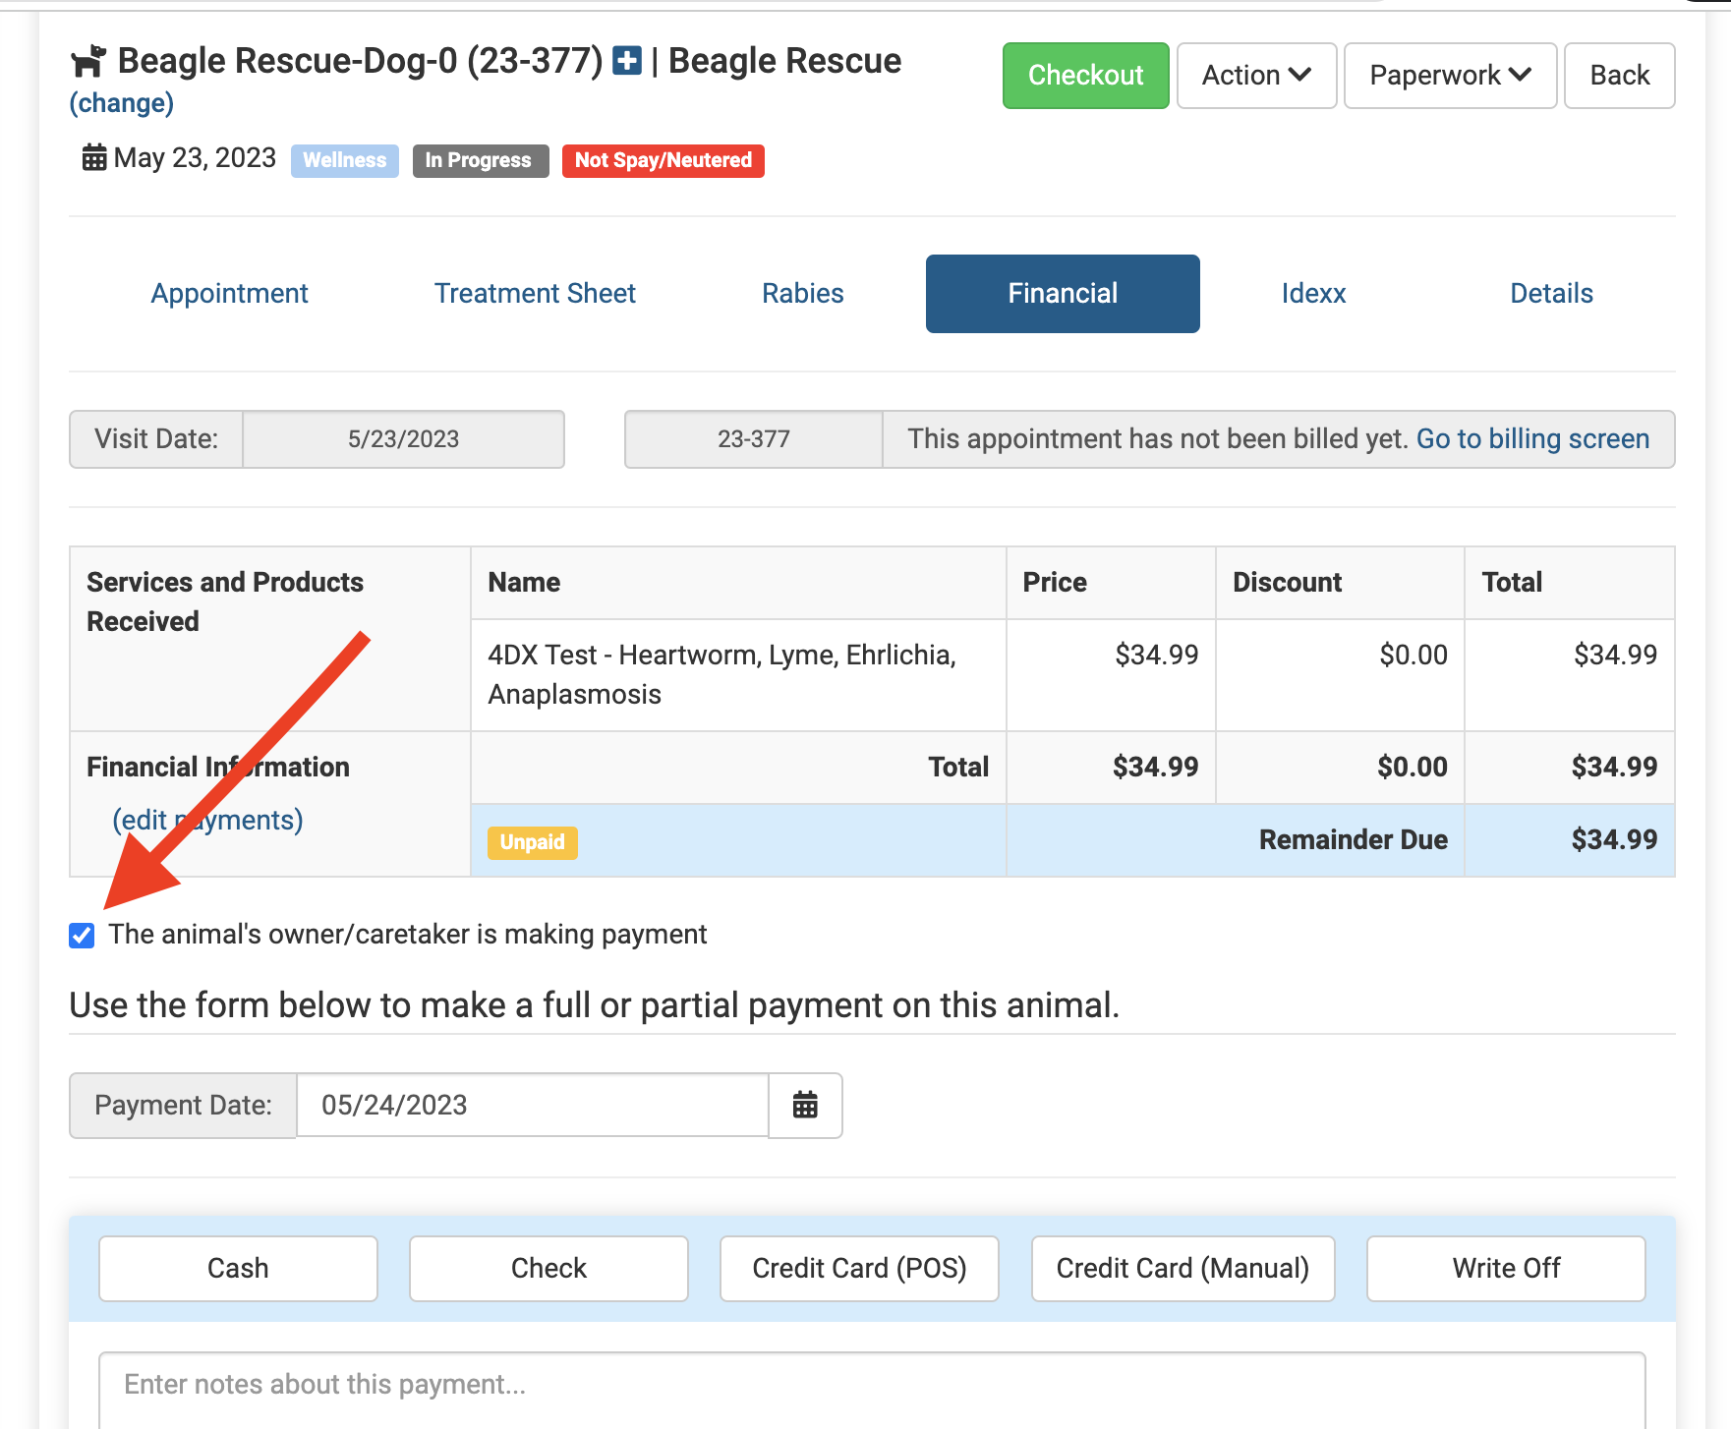Switch to the Appointment tab

point(229,294)
